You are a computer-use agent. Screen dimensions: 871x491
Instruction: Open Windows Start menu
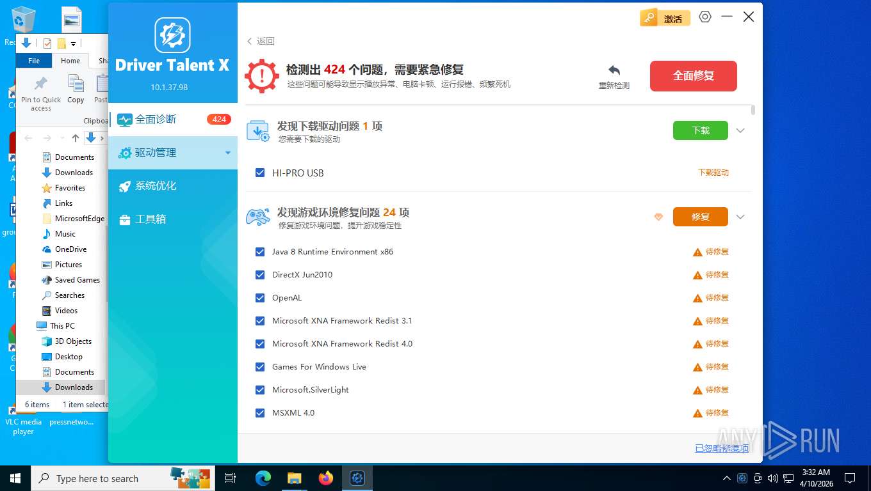15,478
